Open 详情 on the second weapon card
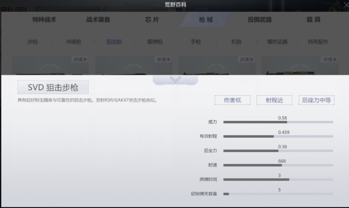349x208 pixels. click(163, 59)
